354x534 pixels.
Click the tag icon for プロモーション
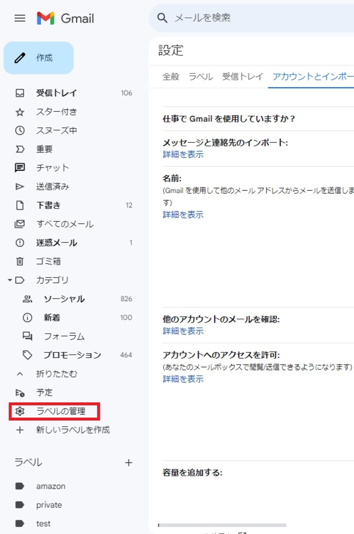[x=27, y=355]
